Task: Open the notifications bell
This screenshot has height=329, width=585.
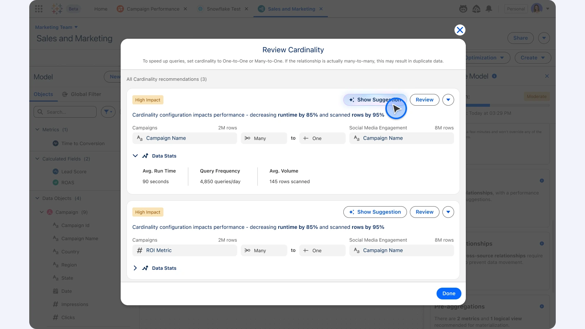Action: coord(489,9)
